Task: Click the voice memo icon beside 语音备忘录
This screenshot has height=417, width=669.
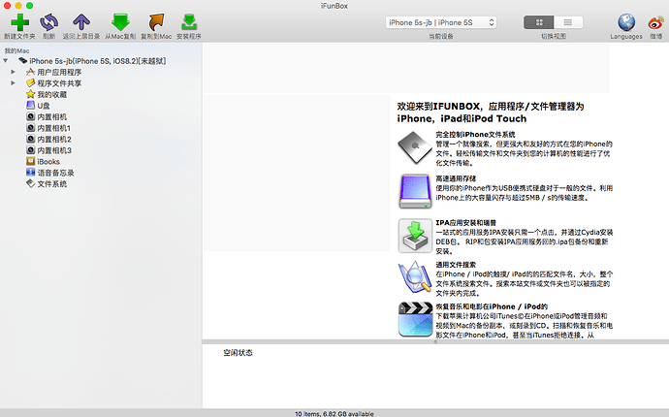Action: pos(30,173)
